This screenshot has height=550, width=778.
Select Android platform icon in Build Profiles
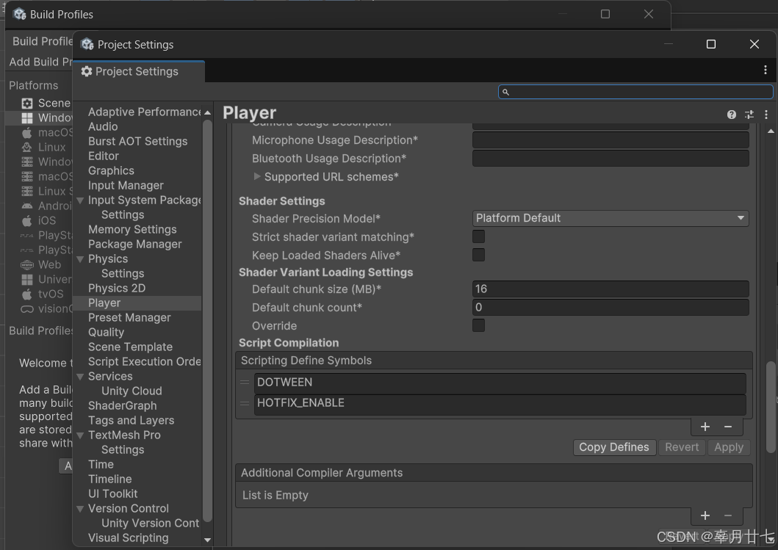[x=26, y=206]
